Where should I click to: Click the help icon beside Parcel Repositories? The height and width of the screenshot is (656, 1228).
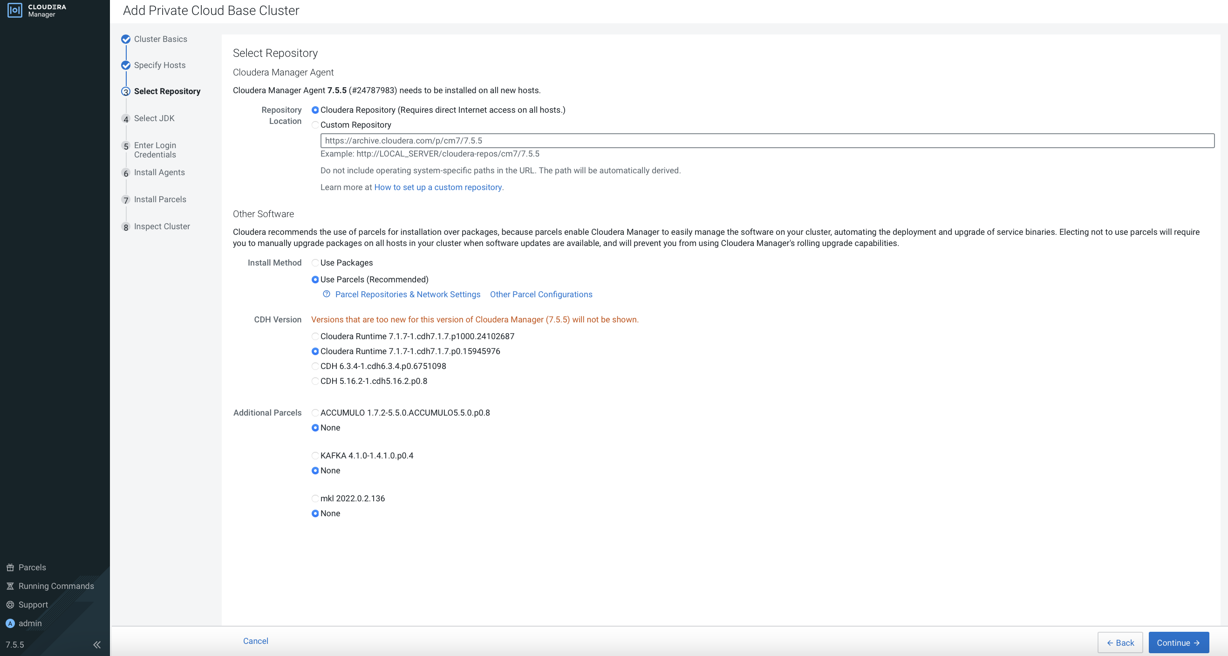click(327, 294)
